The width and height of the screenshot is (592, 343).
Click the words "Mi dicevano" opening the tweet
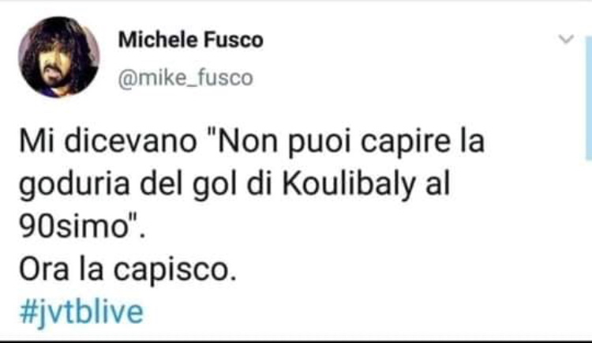pyautogui.click(x=107, y=141)
